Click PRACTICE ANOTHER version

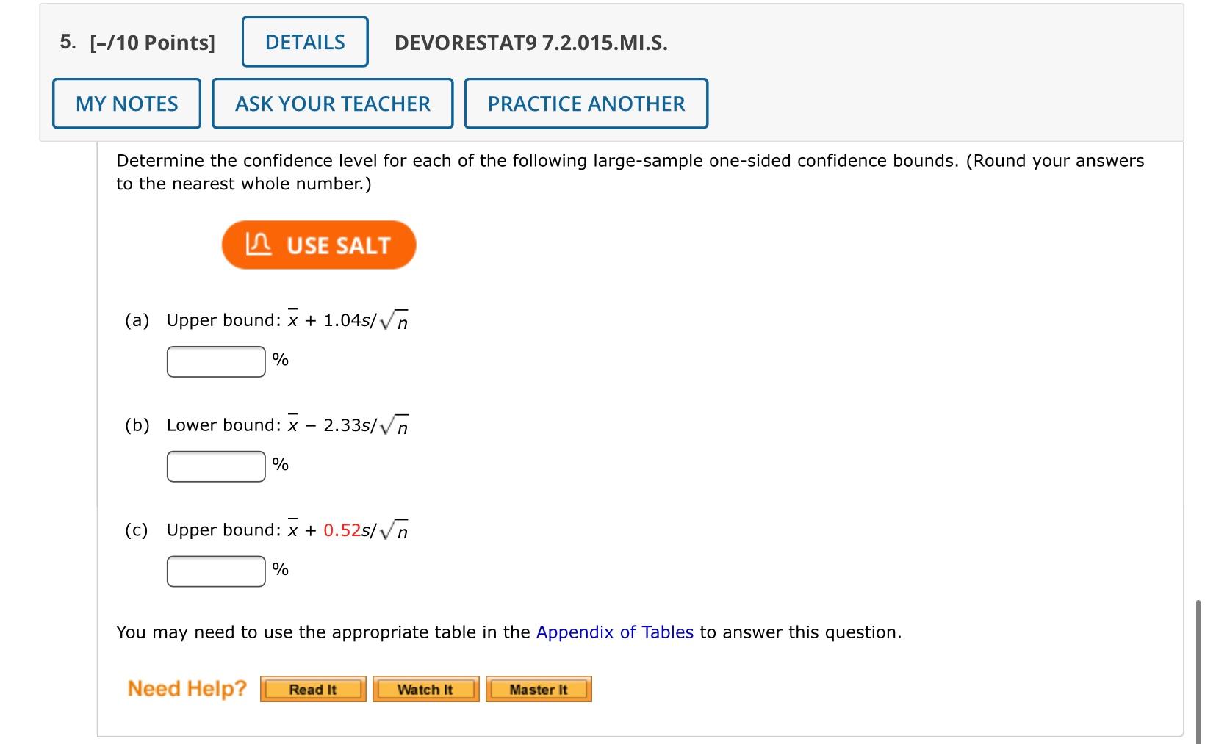(586, 104)
